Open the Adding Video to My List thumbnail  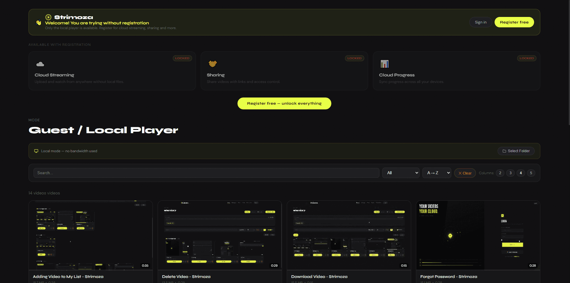coord(91,235)
